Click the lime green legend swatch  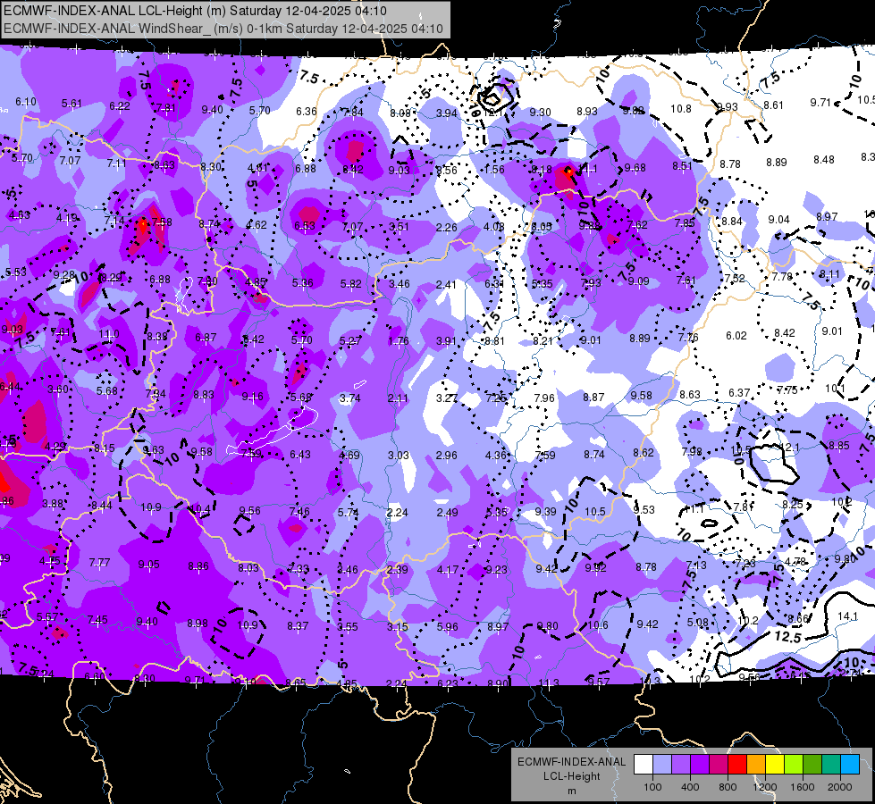[794, 765]
